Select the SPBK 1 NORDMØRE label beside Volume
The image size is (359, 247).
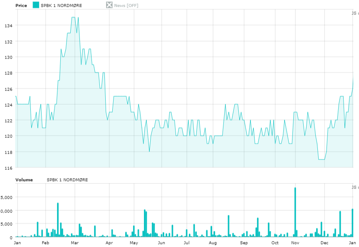(67, 180)
